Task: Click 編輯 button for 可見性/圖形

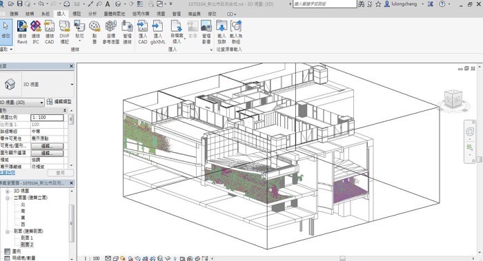Action: point(47,146)
